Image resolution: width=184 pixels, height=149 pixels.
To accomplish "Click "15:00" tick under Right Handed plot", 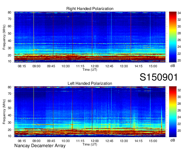I will [x=153, y=66].
